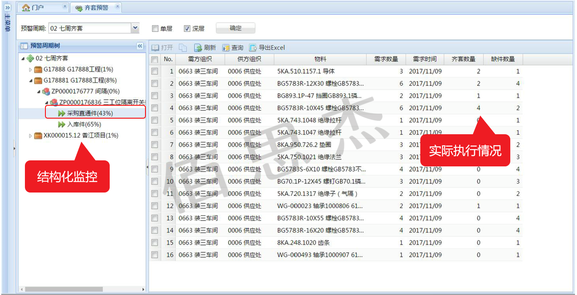The width and height of the screenshot is (577, 295).
Task: Check the row 3 checkbox for 挡圈
Action: pyautogui.click(x=154, y=96)
